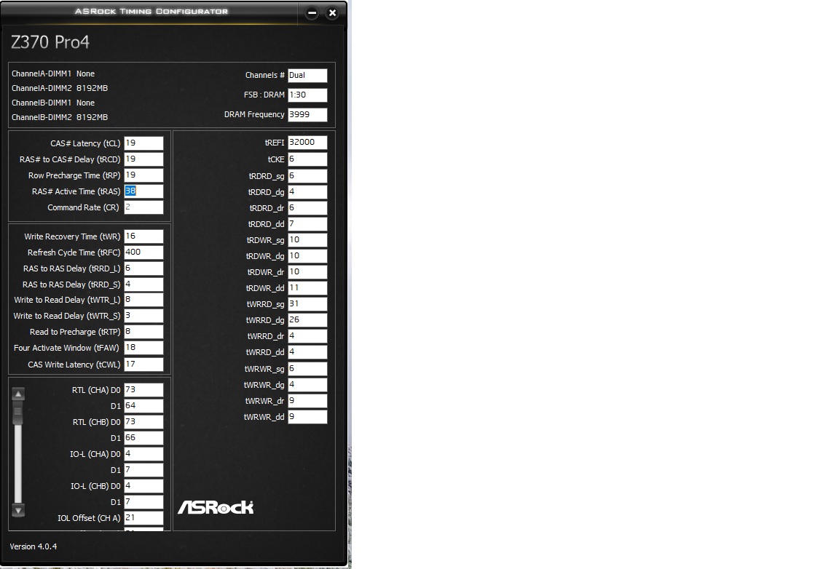Select the IO-L (CHB) D0 field
Viewport: 839px width, 569px height.
point(143,487)
